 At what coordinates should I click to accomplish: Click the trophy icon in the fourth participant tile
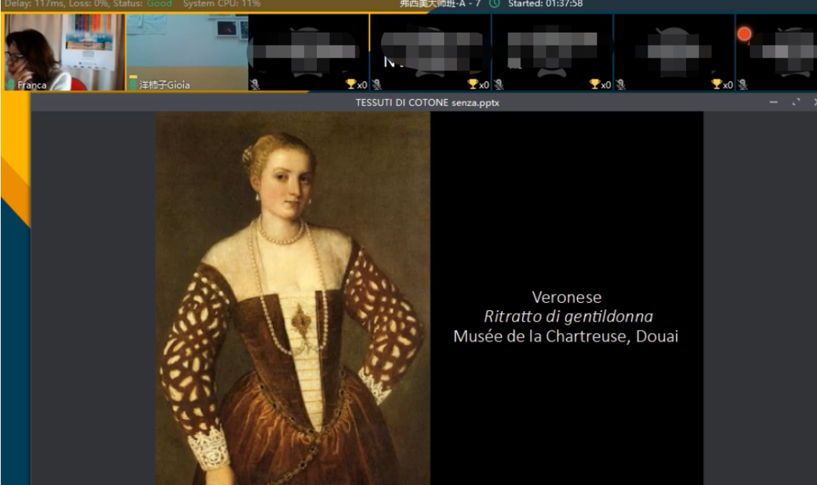pos(473,84)
